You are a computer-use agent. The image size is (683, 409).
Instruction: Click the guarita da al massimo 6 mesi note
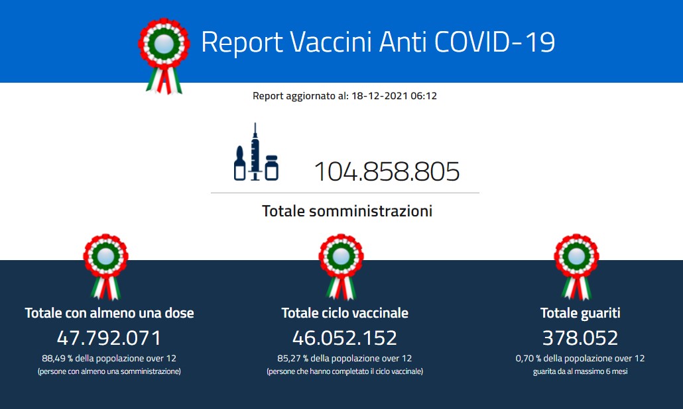pyautogui.click(x=580, y=371)
